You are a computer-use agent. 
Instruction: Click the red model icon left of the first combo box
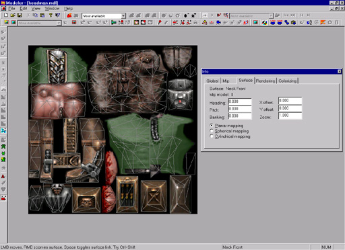tap(69, 15)
